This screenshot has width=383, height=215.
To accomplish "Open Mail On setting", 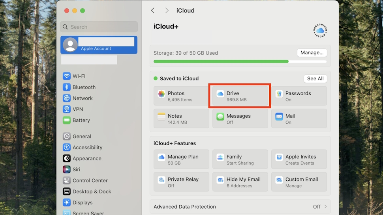I will point(299,119).
